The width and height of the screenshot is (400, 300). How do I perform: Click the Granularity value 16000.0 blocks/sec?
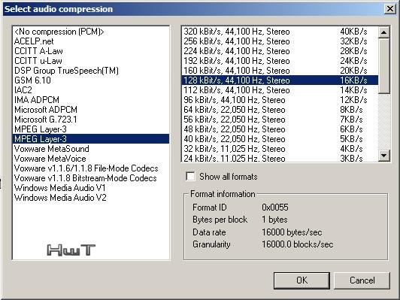pos(298,244)
